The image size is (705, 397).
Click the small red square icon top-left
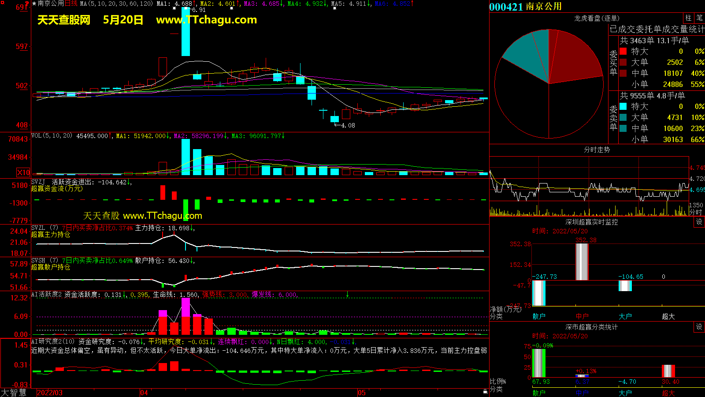[x=2, y=3]
